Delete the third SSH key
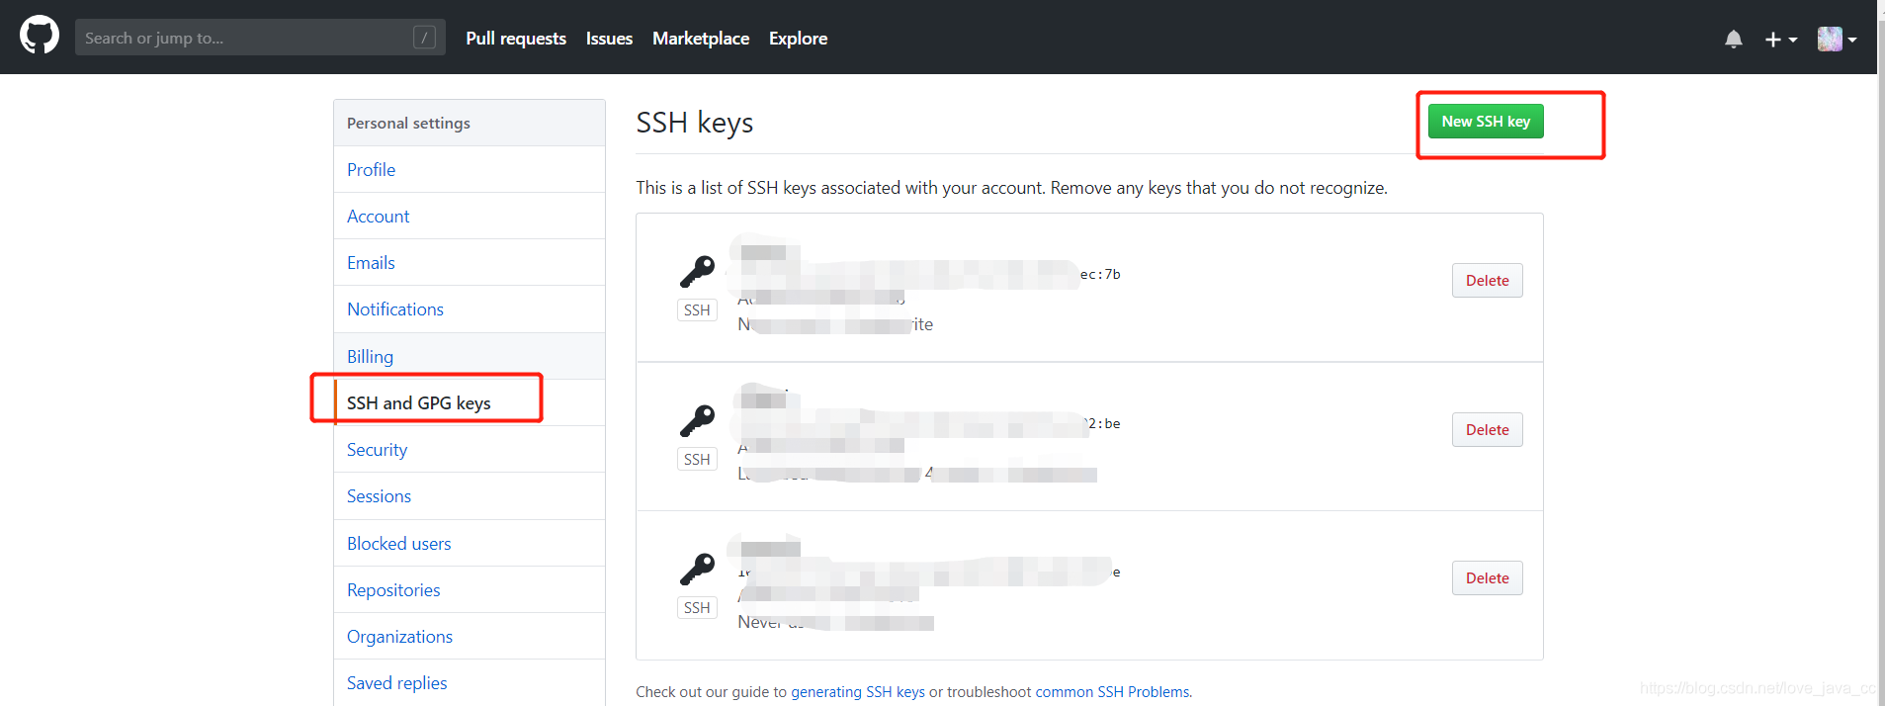 pyautogui.click(x=1487, y=578)
